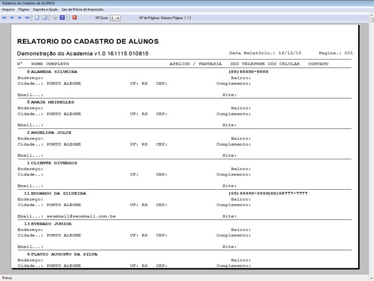Click the vertical scrollbar thumb at right
This screenshot has width=374, height=281.
(372, 20)
